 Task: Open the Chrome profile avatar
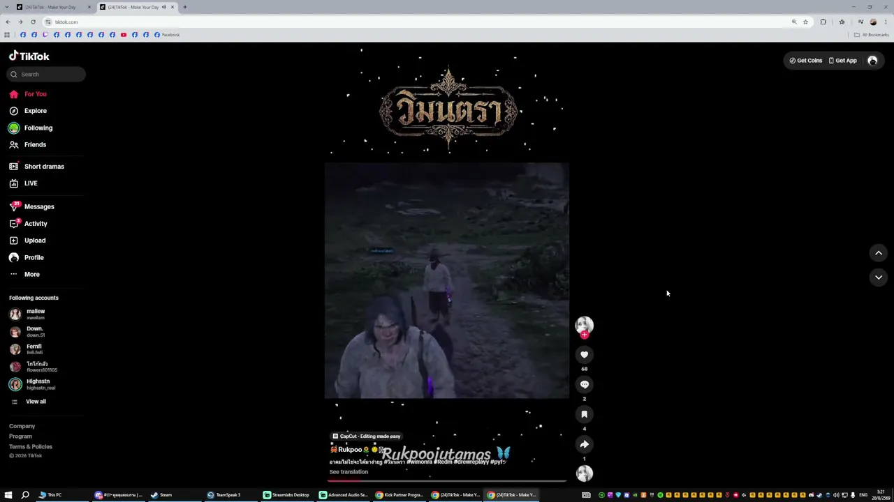(x=873, y=22)
